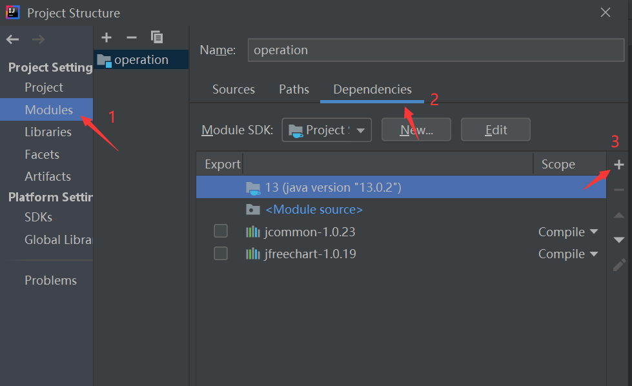Add a dependency with the plus icon

618,165
